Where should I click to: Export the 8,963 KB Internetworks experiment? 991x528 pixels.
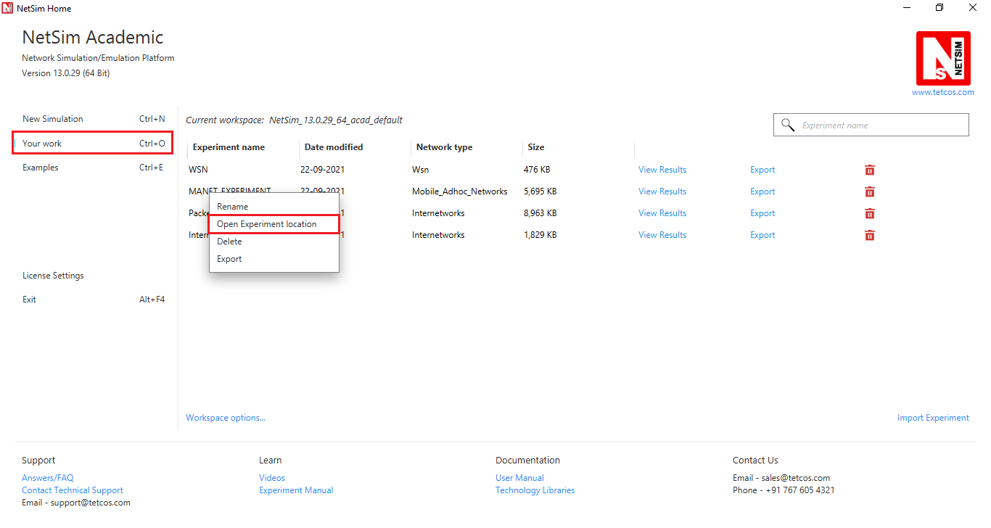tap(762, 213)
